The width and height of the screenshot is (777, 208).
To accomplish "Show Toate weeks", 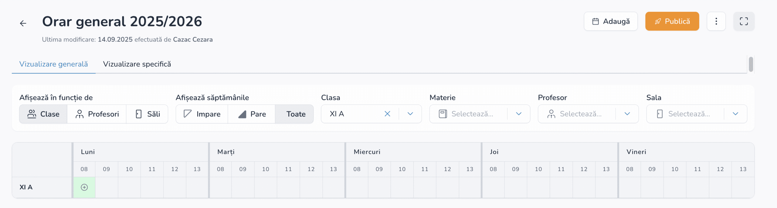I will point(295,114).
